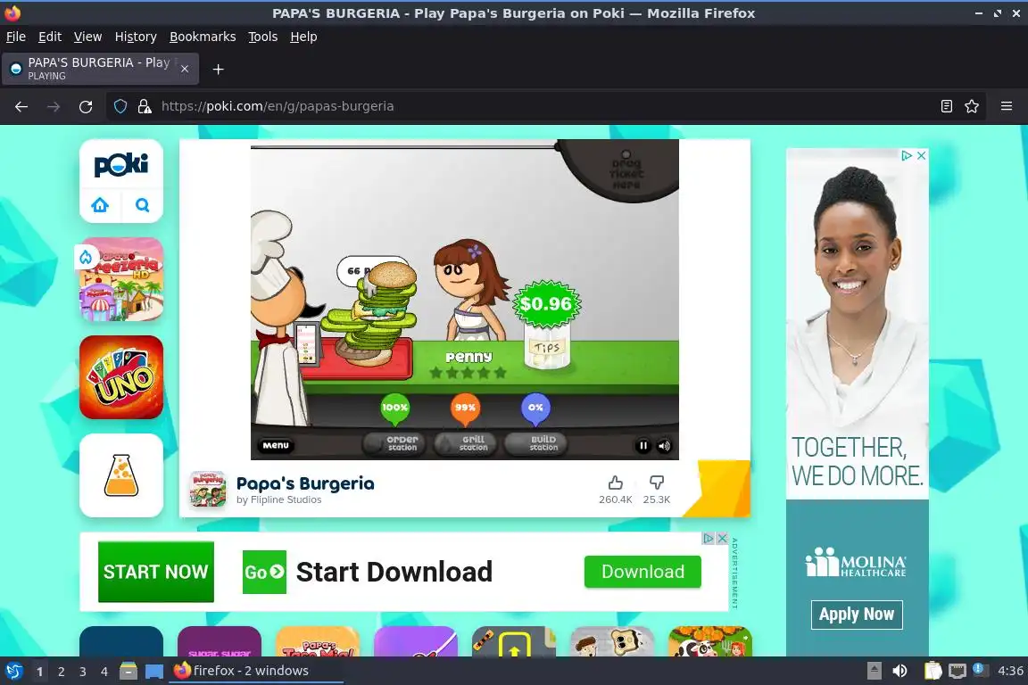The width and height of the screenshot is (1028, 685).
Task: Click the Poki logo
Action: point(121,164)
